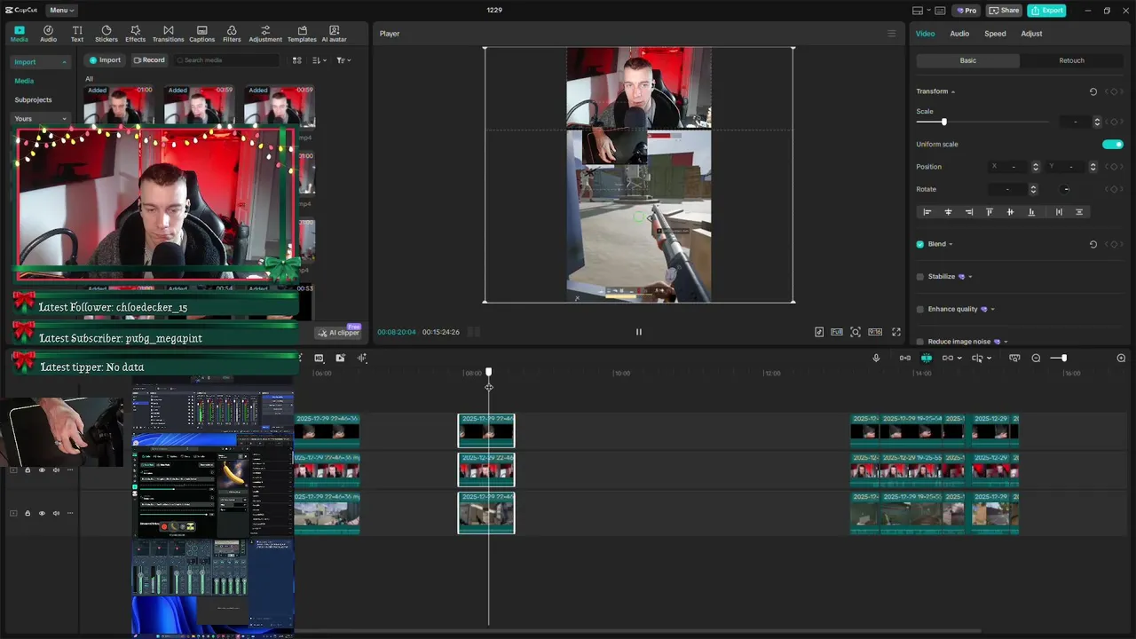Open the linkage dropdown arrow in timeline toolbar

[959, 359]
